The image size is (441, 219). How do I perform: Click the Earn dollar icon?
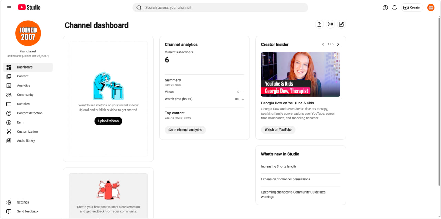tap(9, 122)
